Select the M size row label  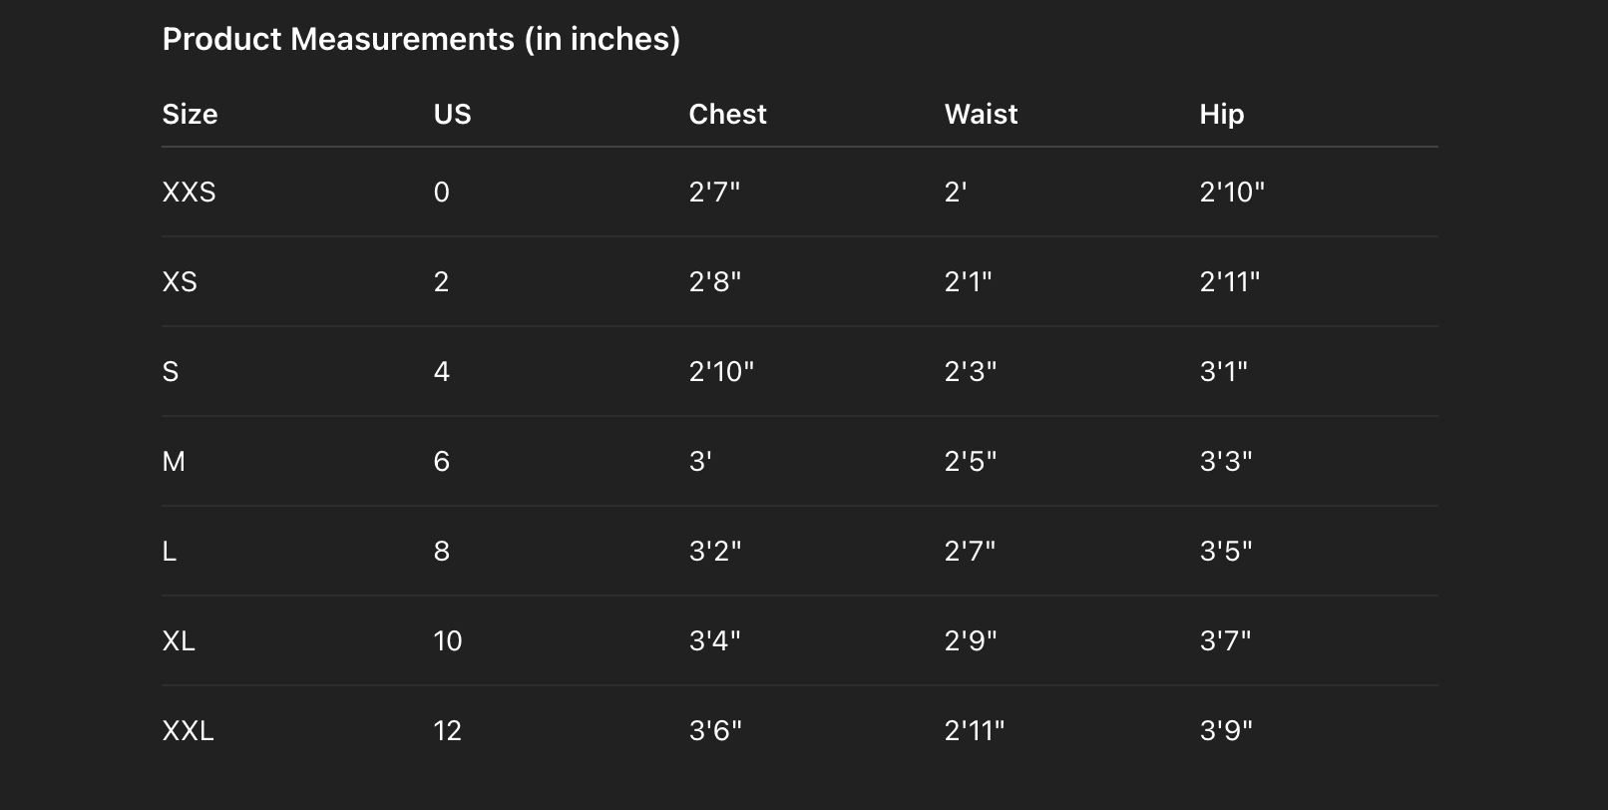coord(174,461)
